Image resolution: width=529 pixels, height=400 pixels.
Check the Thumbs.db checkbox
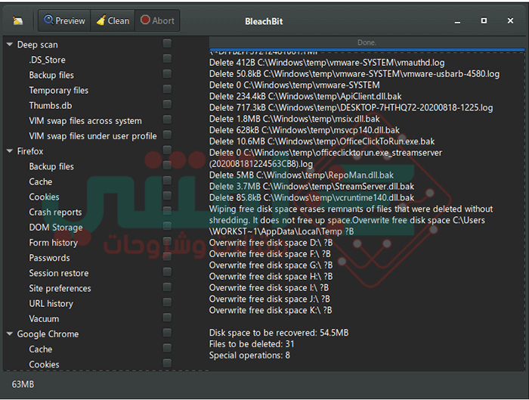point(167,104)
